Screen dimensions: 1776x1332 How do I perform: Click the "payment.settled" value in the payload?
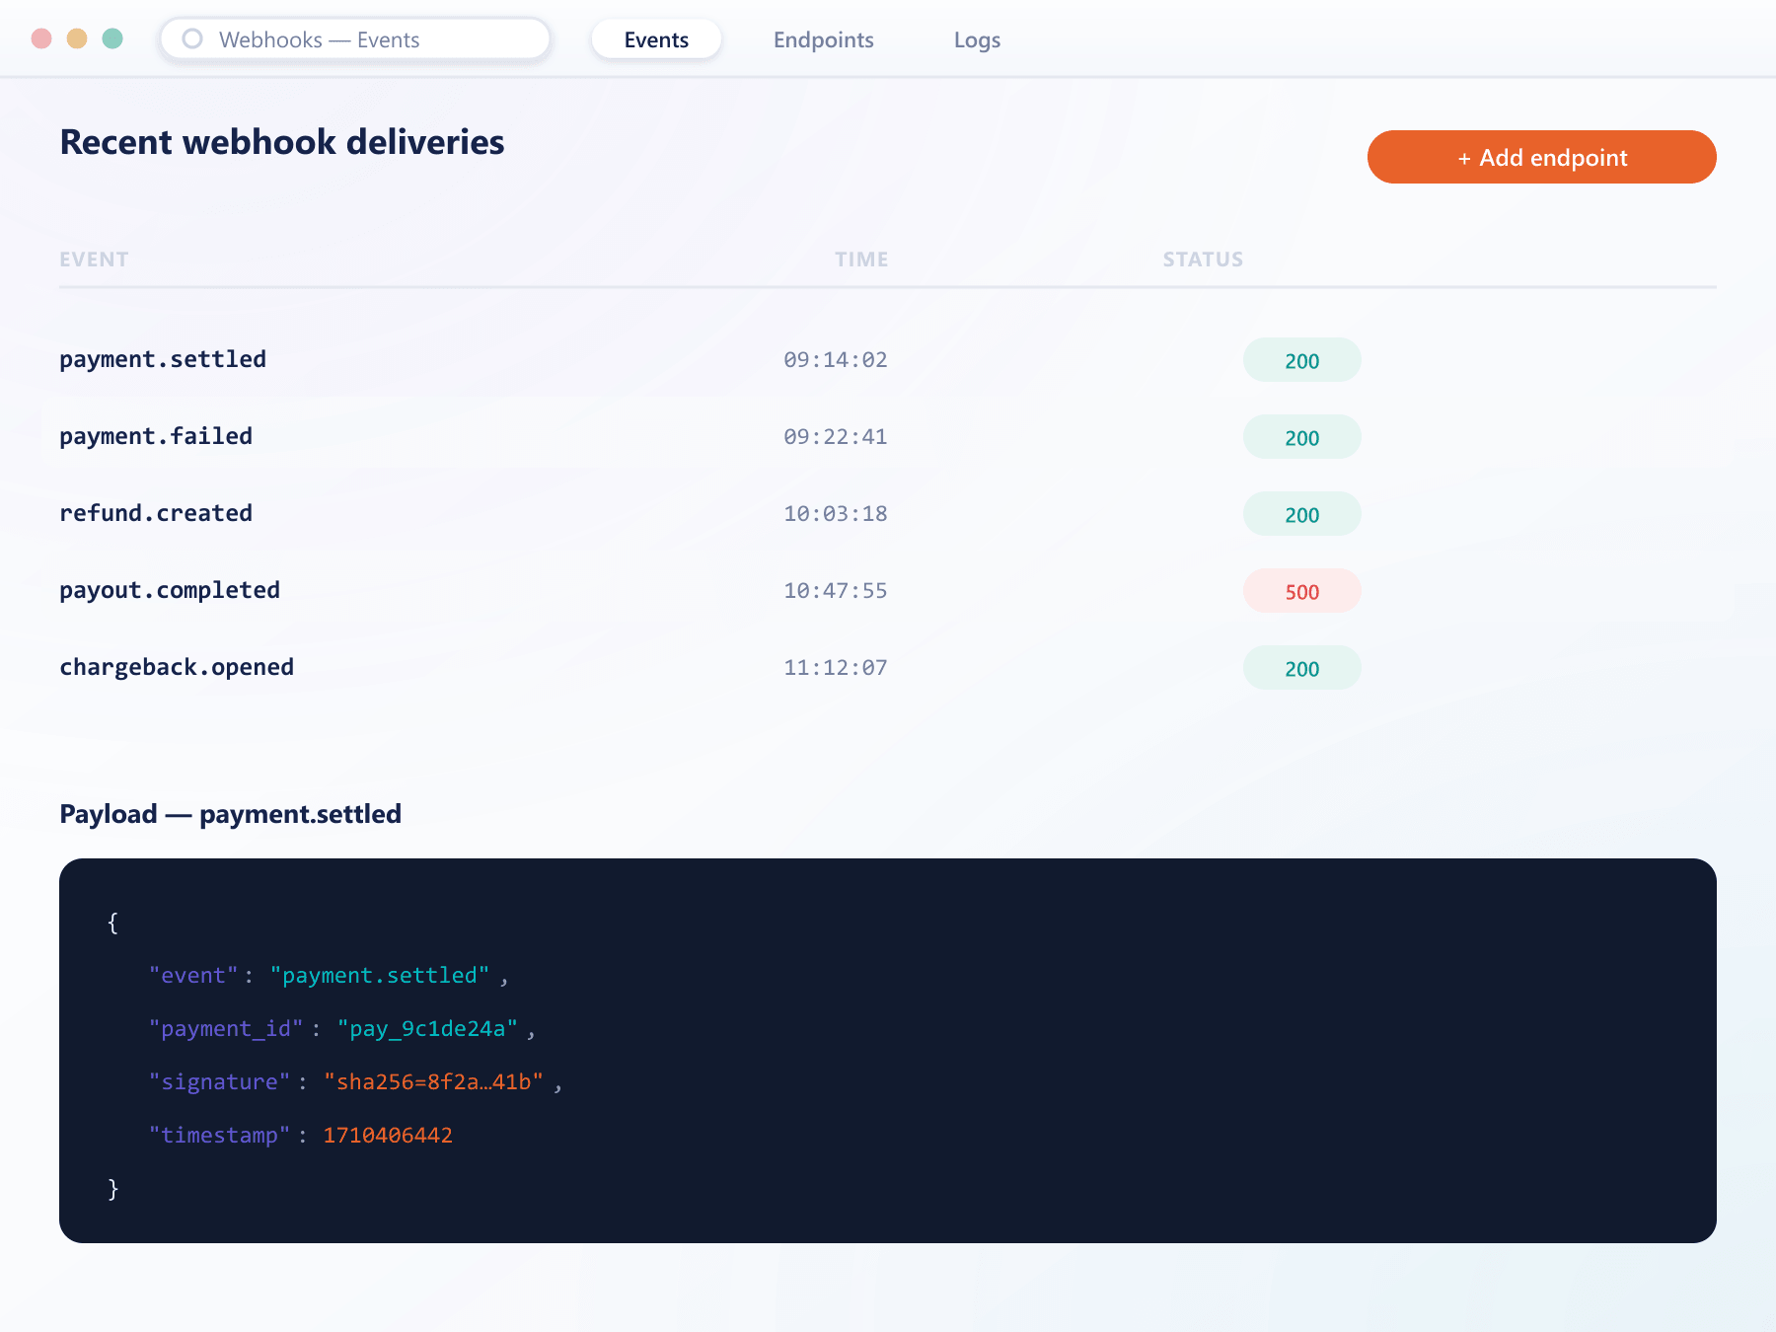tap(380, 975)
